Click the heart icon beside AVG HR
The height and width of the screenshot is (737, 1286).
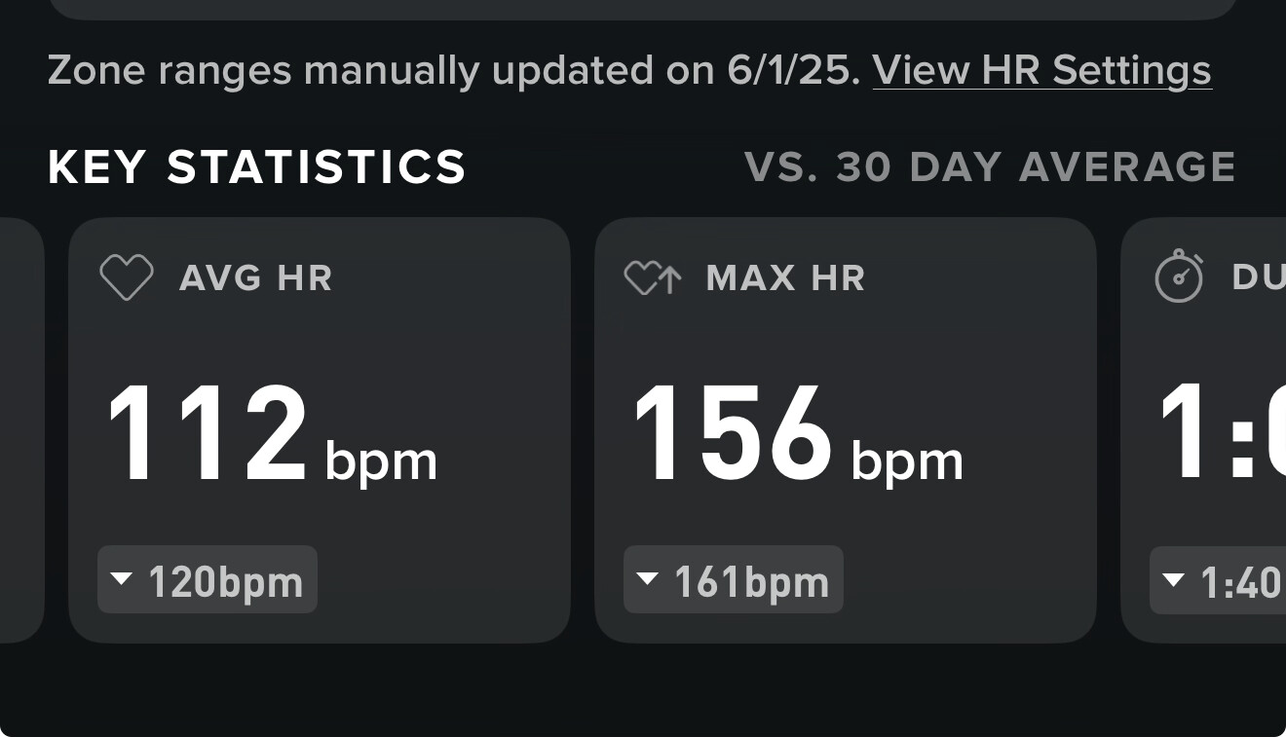point(127,277)
